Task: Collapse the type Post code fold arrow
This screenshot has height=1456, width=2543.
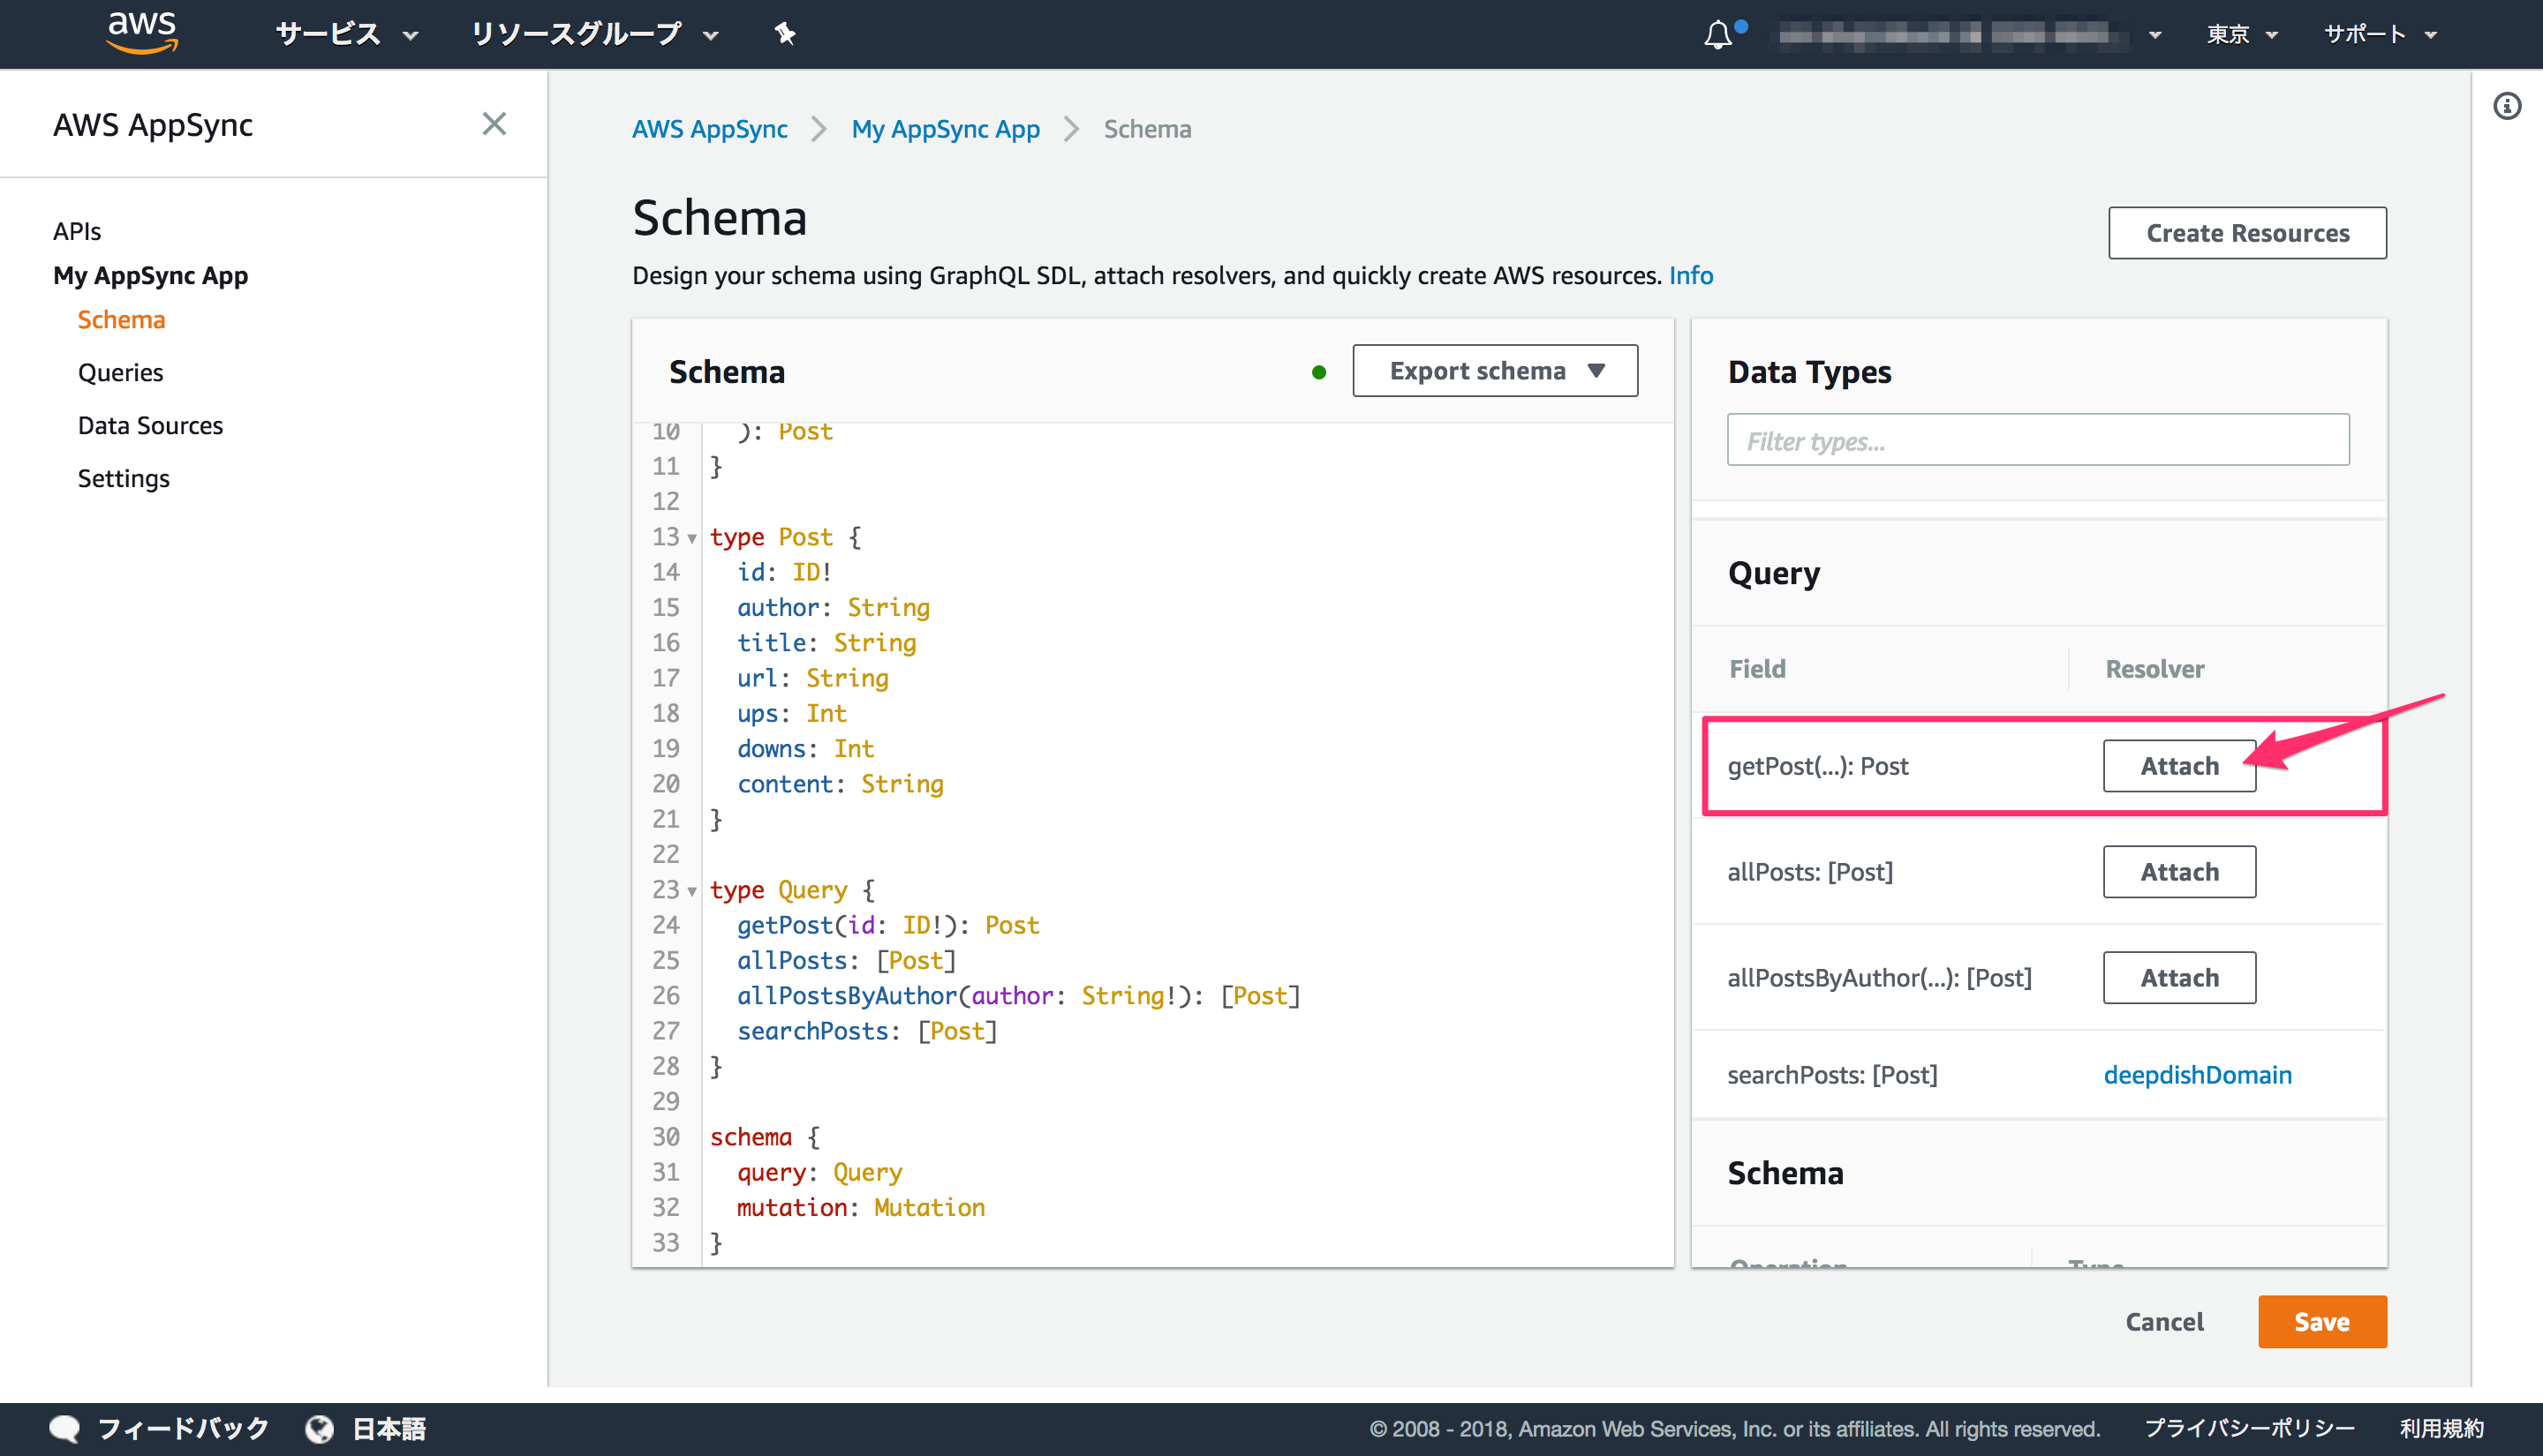Action: click(691, 538)
